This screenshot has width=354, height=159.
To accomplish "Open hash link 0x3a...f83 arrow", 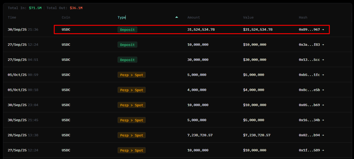I will pos(323,45).
